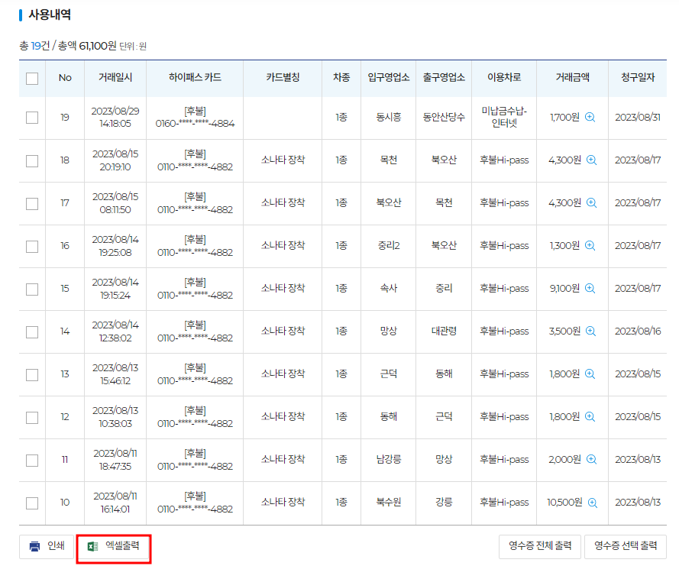The image size is (679, 566).
Task: Click the No column header
Action: pos(65,78)
